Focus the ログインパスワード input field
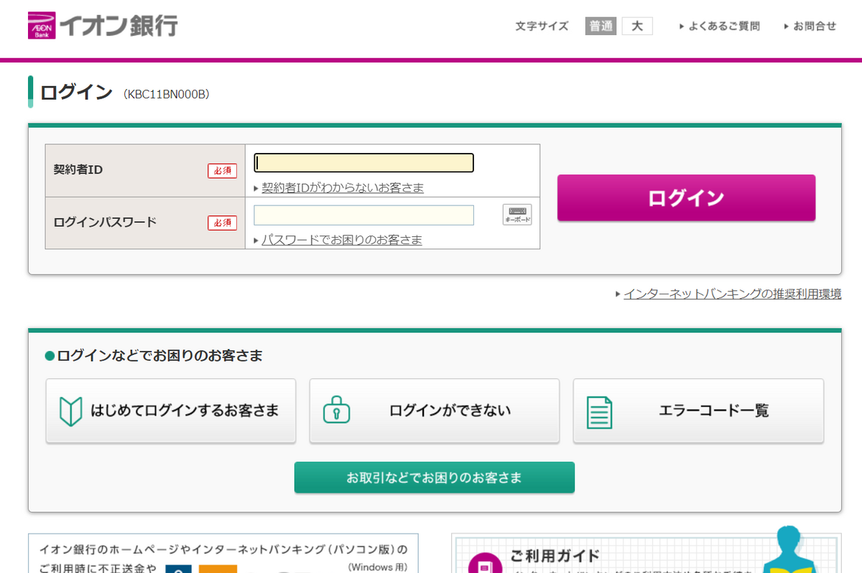 pos(364,215)
